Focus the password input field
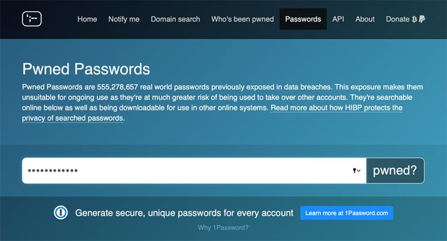Screen dimensions: 447x241 pyautogui.click(x=194, y=170)
